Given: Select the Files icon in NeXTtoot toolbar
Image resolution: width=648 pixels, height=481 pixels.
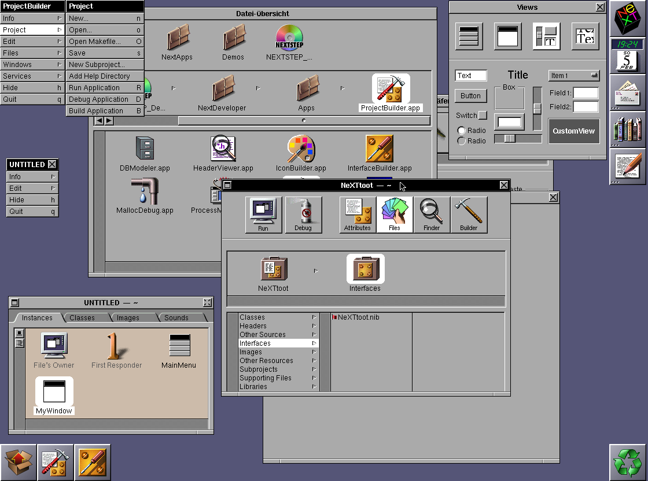Looking at the screenshot, I should pos(395,215).
